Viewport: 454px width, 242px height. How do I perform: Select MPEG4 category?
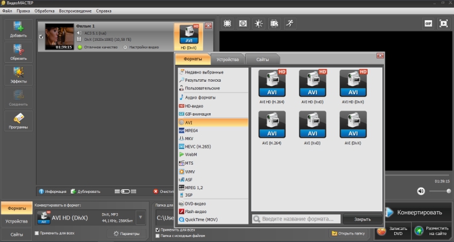(213, 131)
